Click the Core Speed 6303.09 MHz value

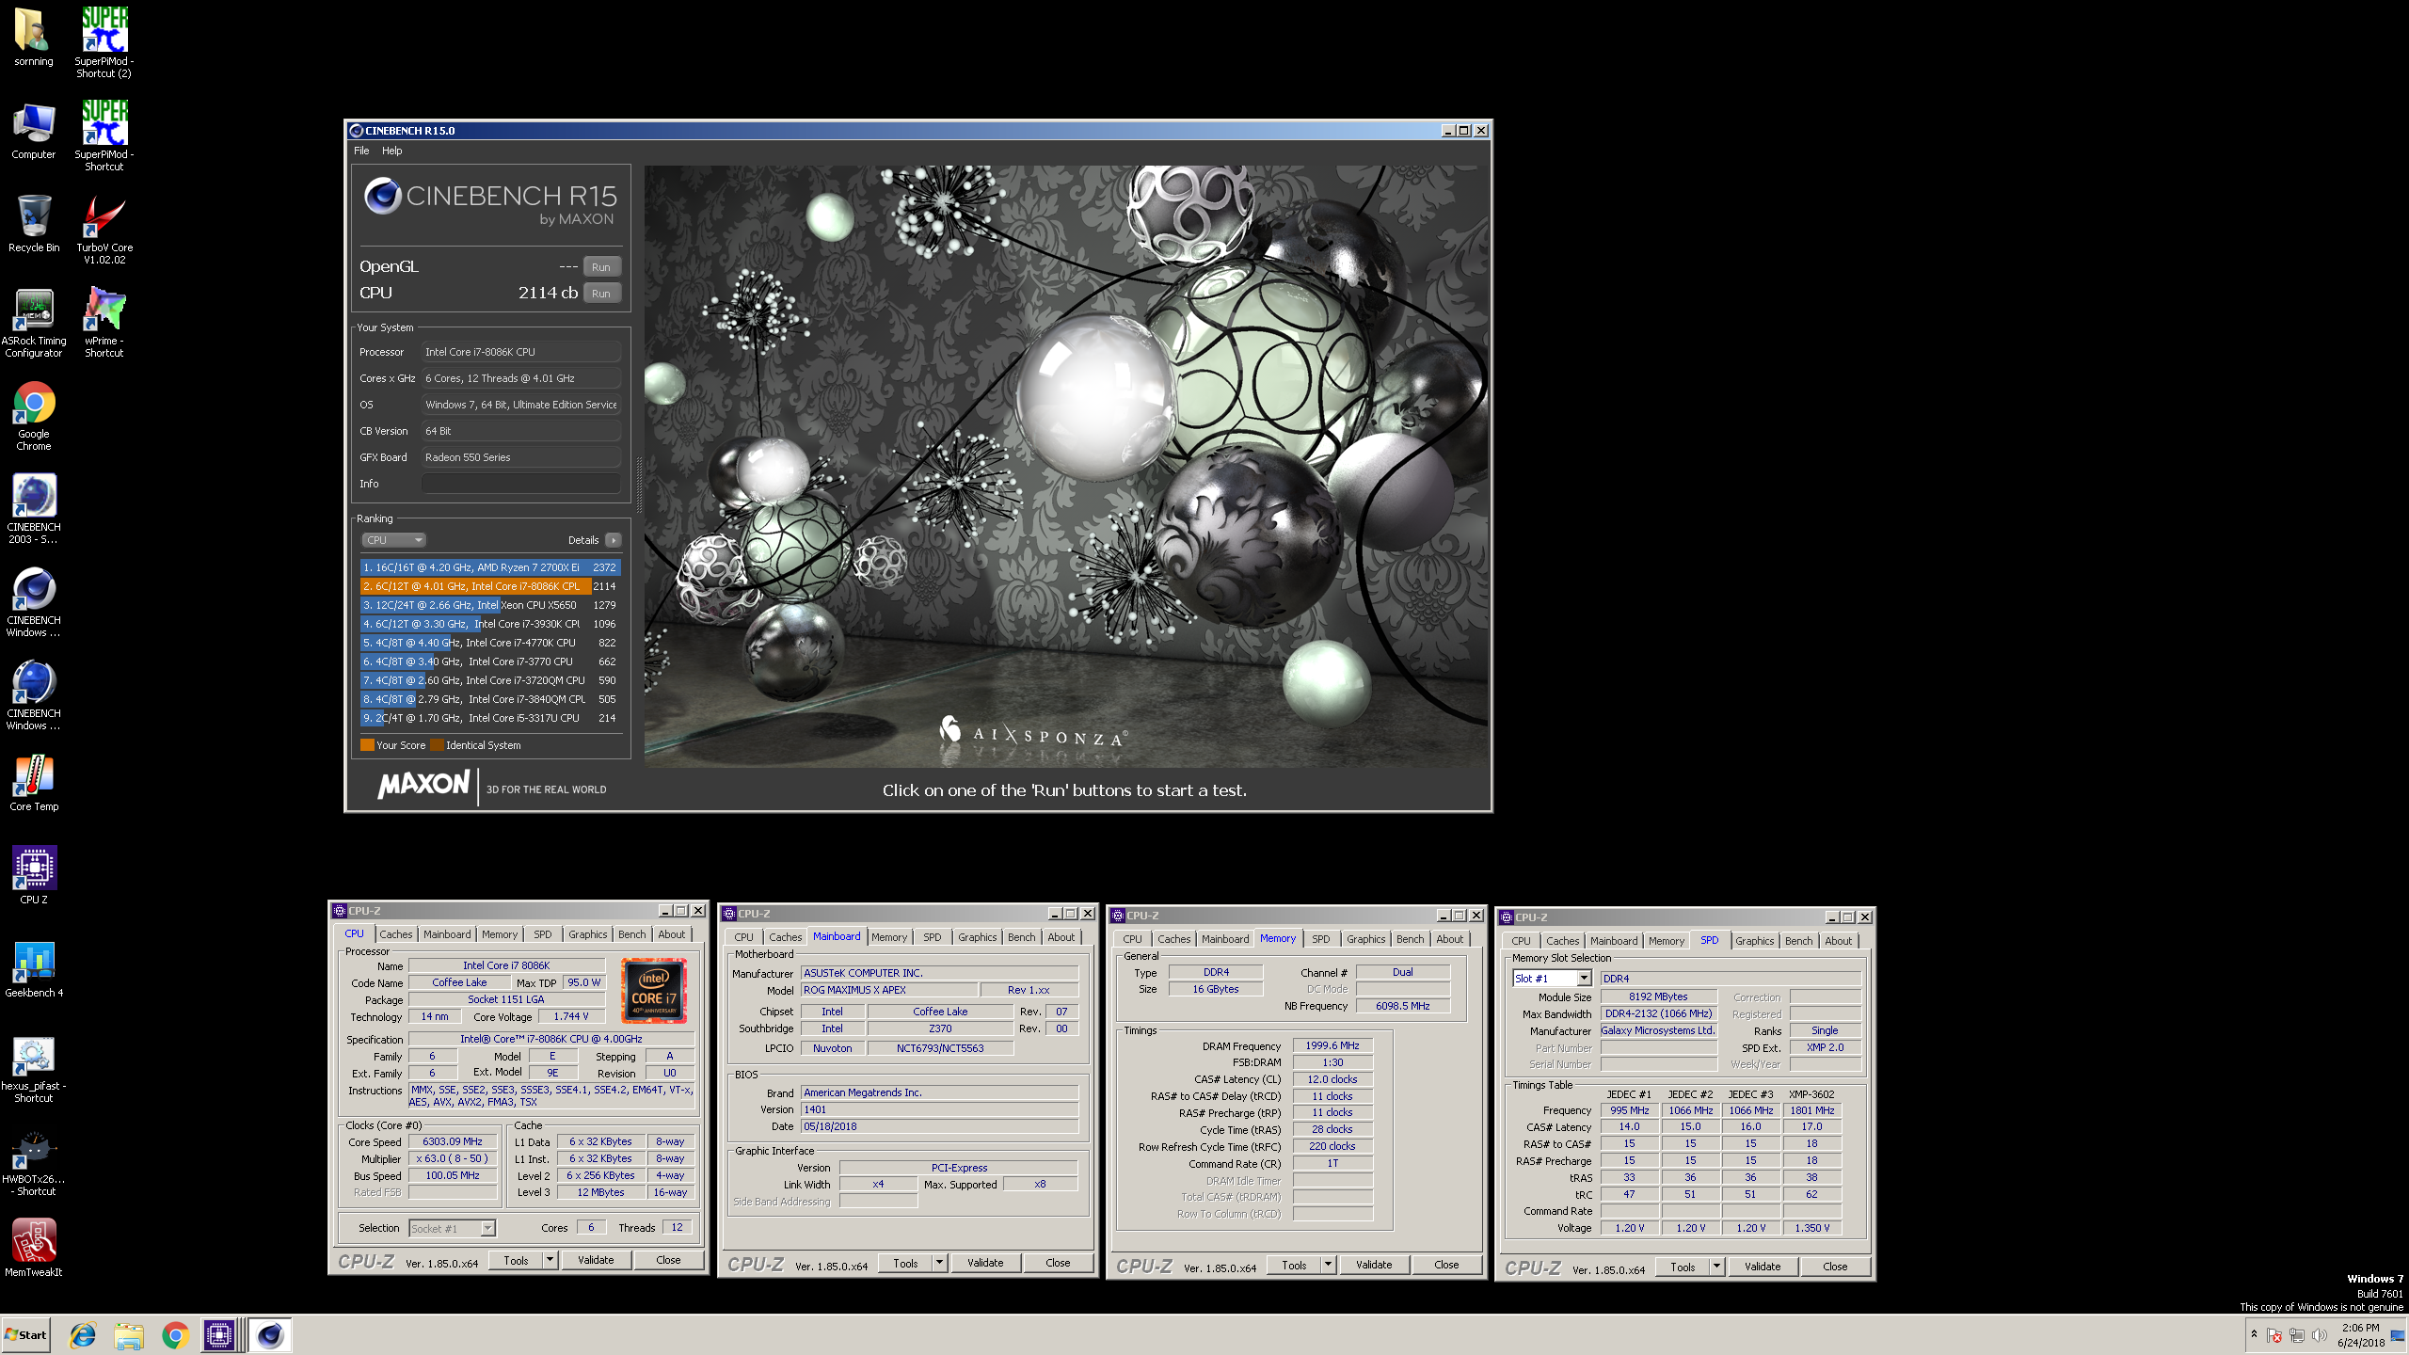pos(453,1141)
